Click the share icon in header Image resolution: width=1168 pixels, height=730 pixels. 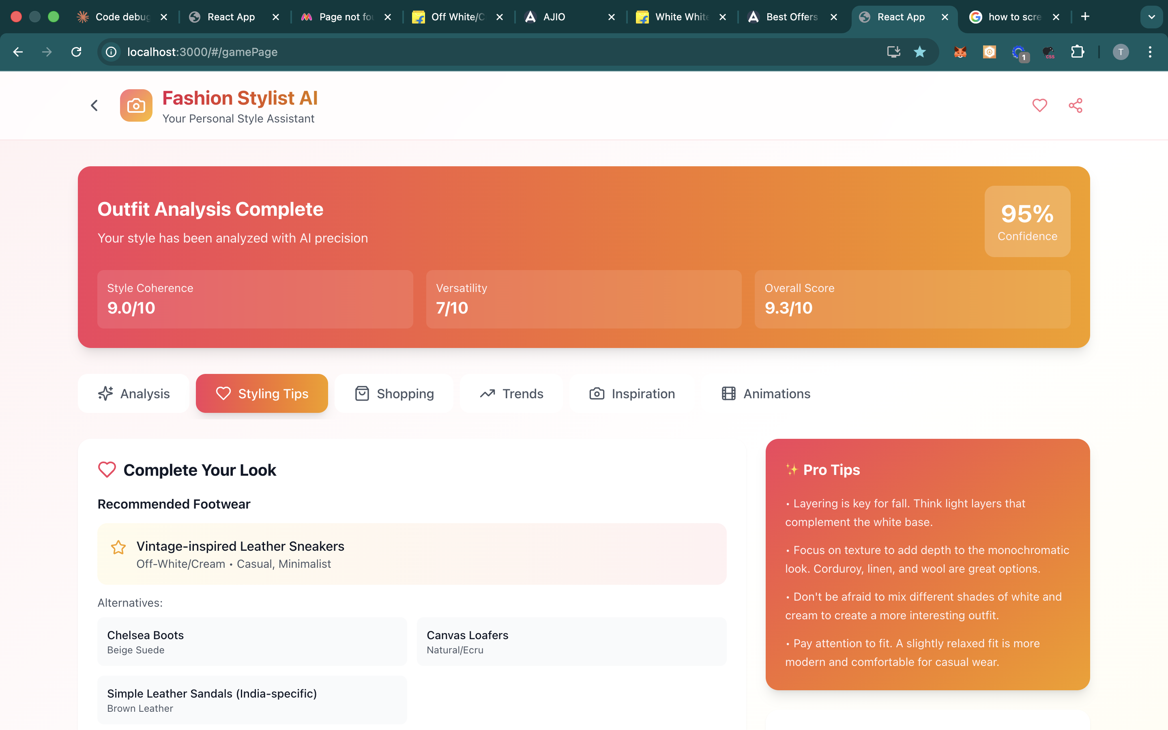[1075, 105]
